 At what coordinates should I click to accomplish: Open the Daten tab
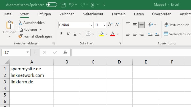click(139, 14)
